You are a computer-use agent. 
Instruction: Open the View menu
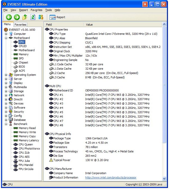tap(13, 10)
